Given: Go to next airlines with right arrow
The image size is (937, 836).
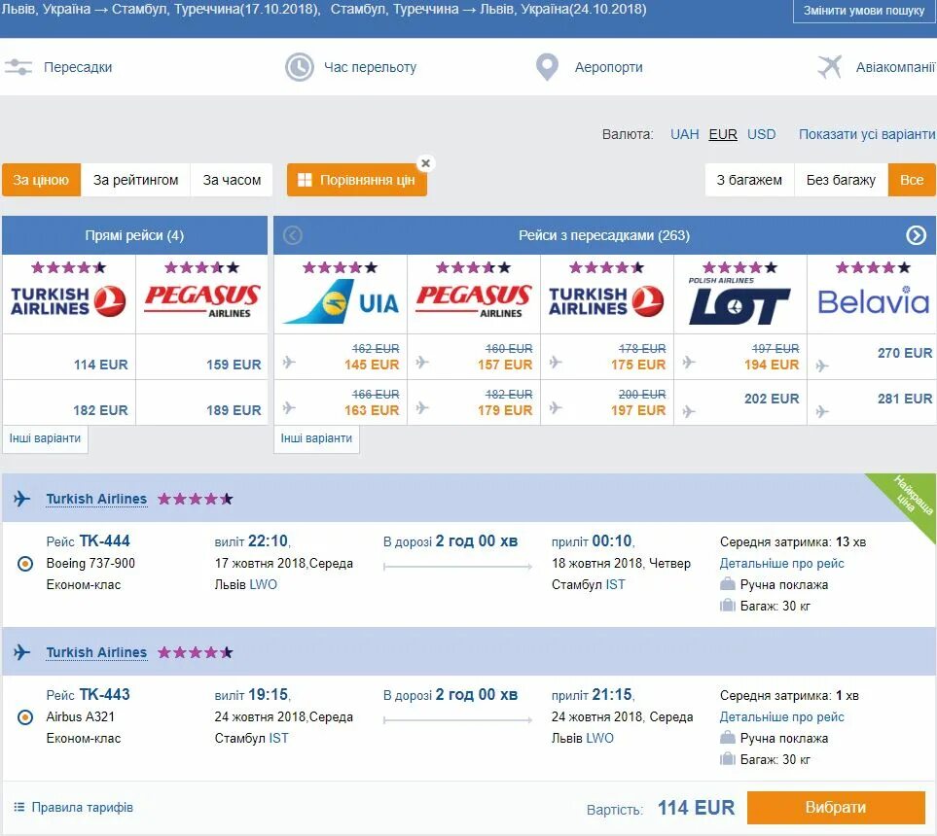Looking at the screenshot, I should point(917,235).
